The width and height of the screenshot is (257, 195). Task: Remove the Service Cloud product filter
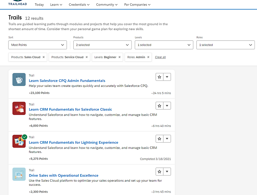click(87, 57)
